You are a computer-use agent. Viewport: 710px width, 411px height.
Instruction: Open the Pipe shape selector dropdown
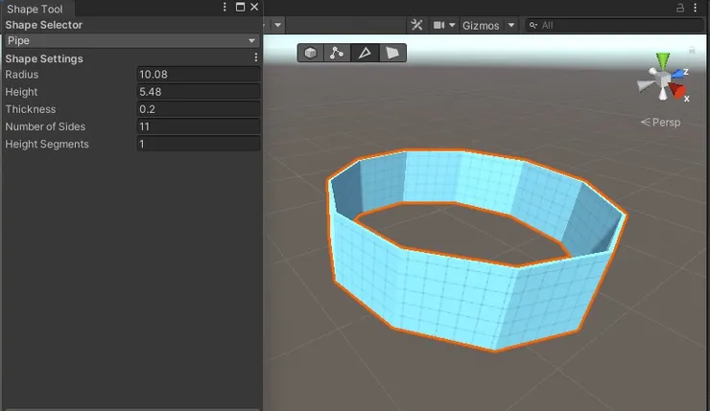coord(130,41)
